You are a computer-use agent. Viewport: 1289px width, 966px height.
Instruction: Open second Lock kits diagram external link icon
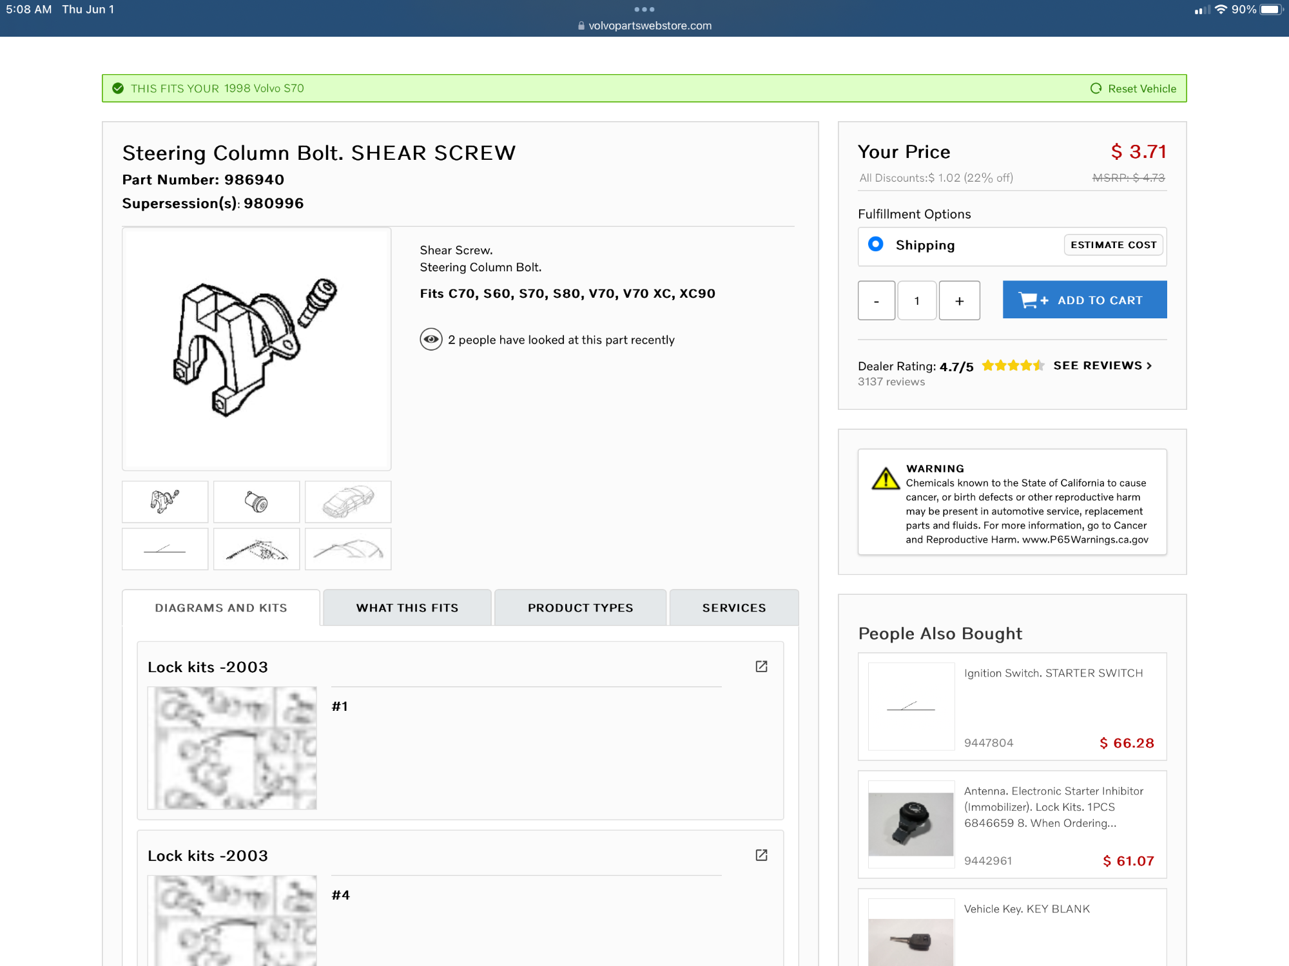click(x=761, y=855)
